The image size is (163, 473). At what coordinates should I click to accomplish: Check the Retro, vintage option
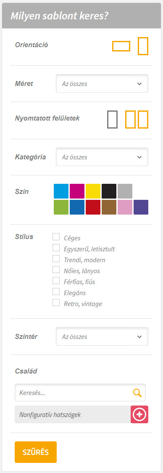coord(56,303)
